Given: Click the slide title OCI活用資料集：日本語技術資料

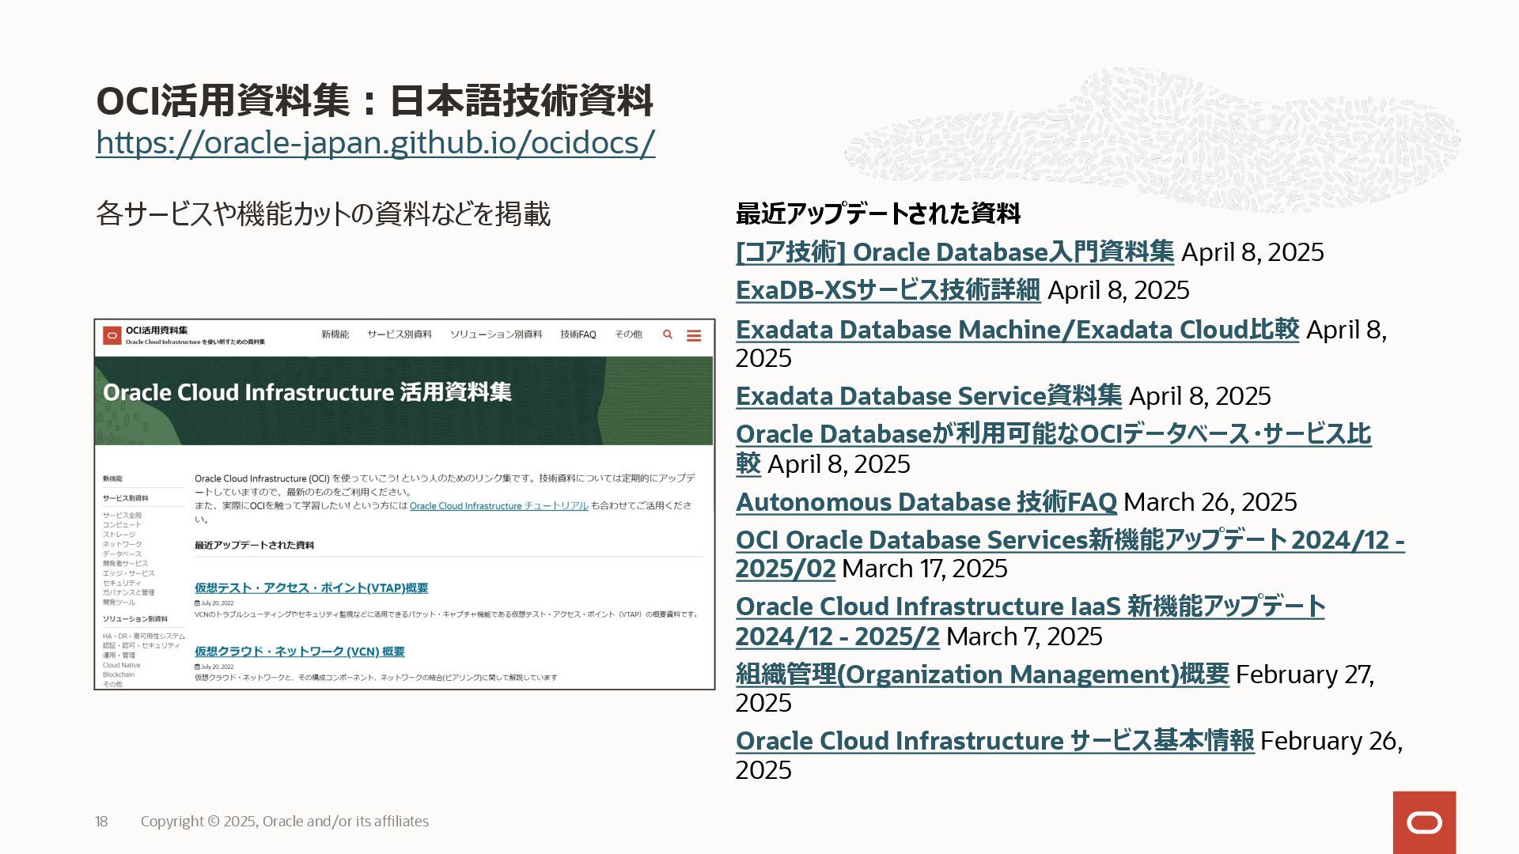Looking at the screenshot, I should pos(374,100).
